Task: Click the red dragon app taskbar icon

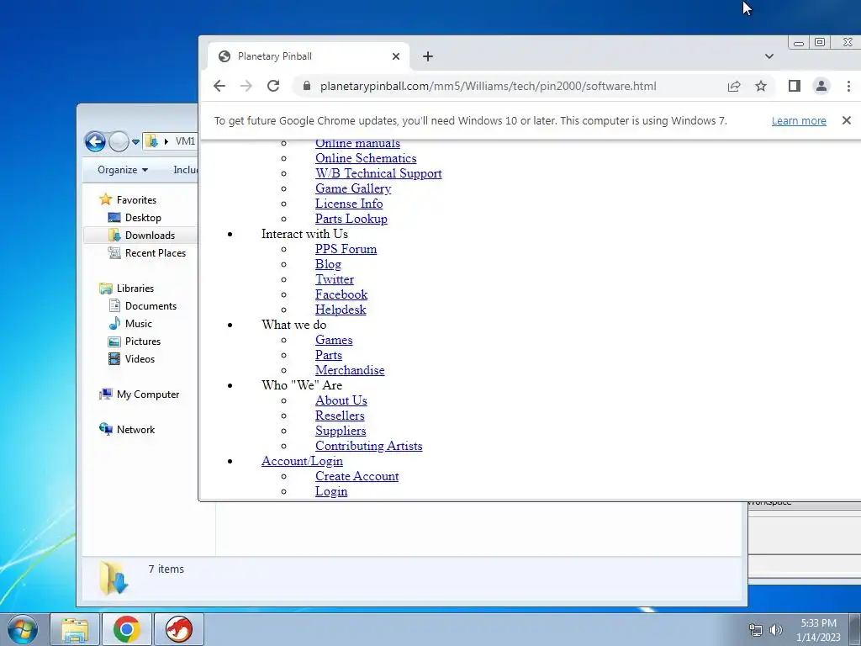Action: (x=179, y=629)
